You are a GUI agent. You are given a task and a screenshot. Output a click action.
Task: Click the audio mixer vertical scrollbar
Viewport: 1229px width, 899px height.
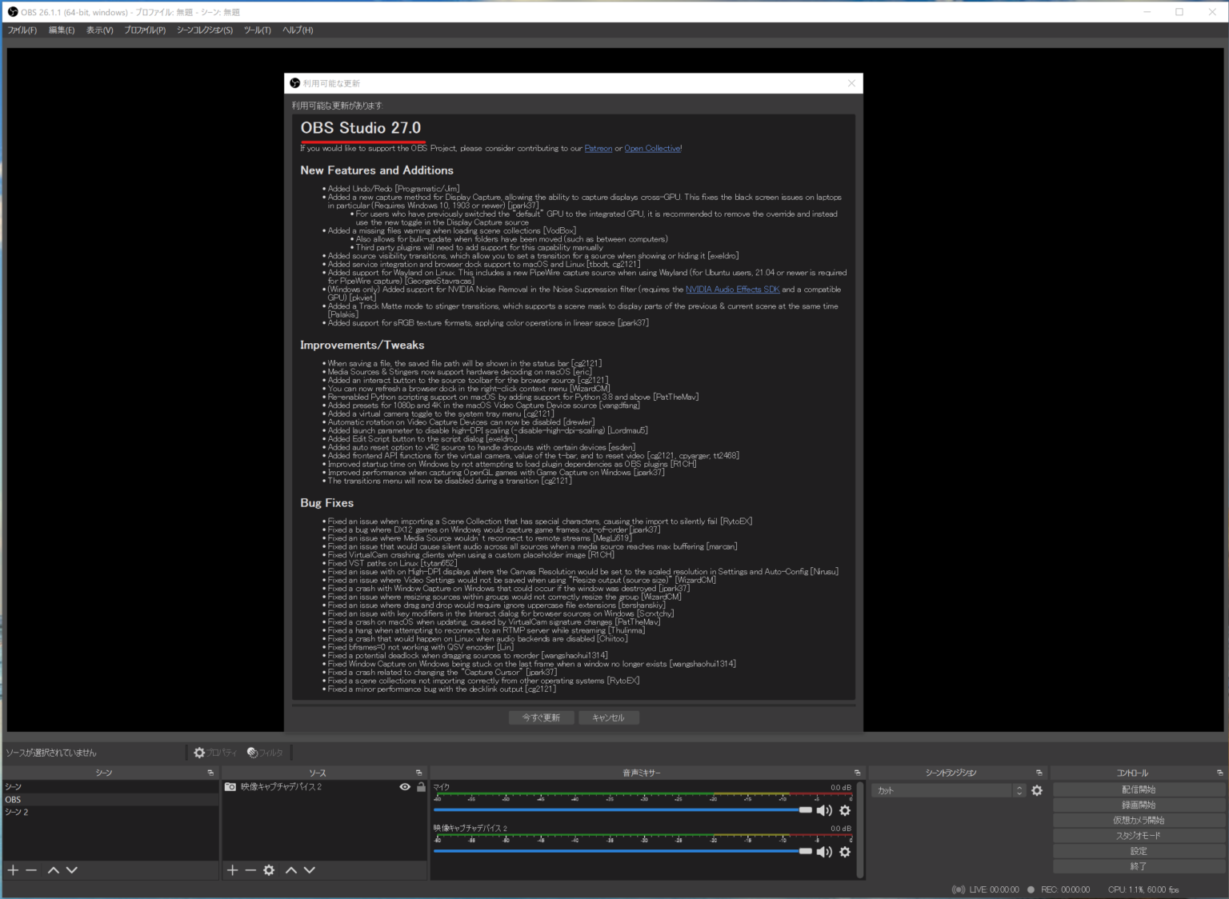coord(860,829)
